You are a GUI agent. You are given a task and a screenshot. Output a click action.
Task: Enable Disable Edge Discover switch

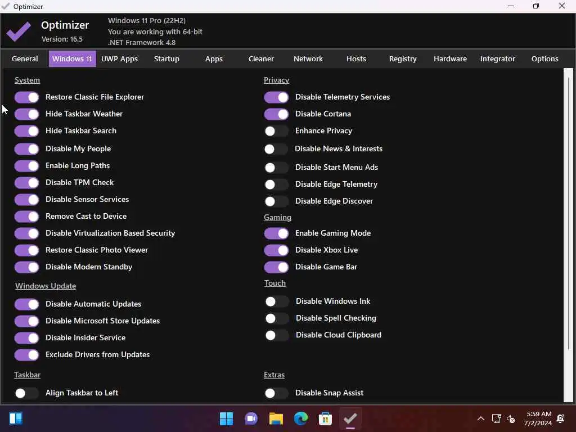tap(276, 202)
